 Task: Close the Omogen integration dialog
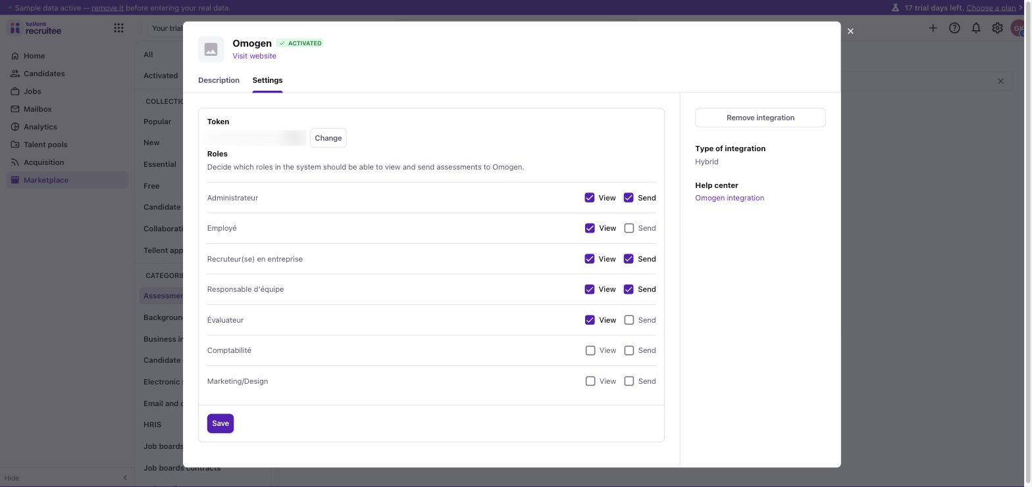(850, 31)
